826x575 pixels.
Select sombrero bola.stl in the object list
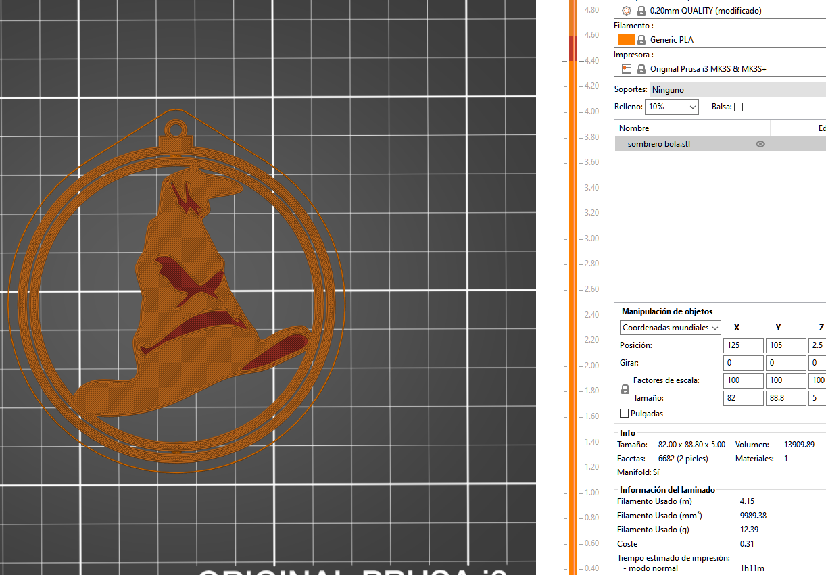click(x=721, y=144)
